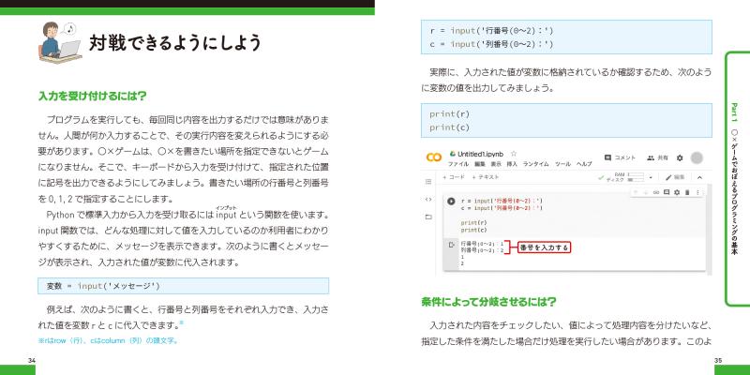Open cell settings gear in cell toolbar

pos(677,192)
